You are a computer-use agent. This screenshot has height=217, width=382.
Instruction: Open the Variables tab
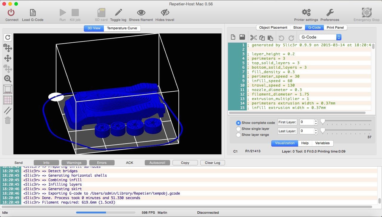tap(322, 143)
